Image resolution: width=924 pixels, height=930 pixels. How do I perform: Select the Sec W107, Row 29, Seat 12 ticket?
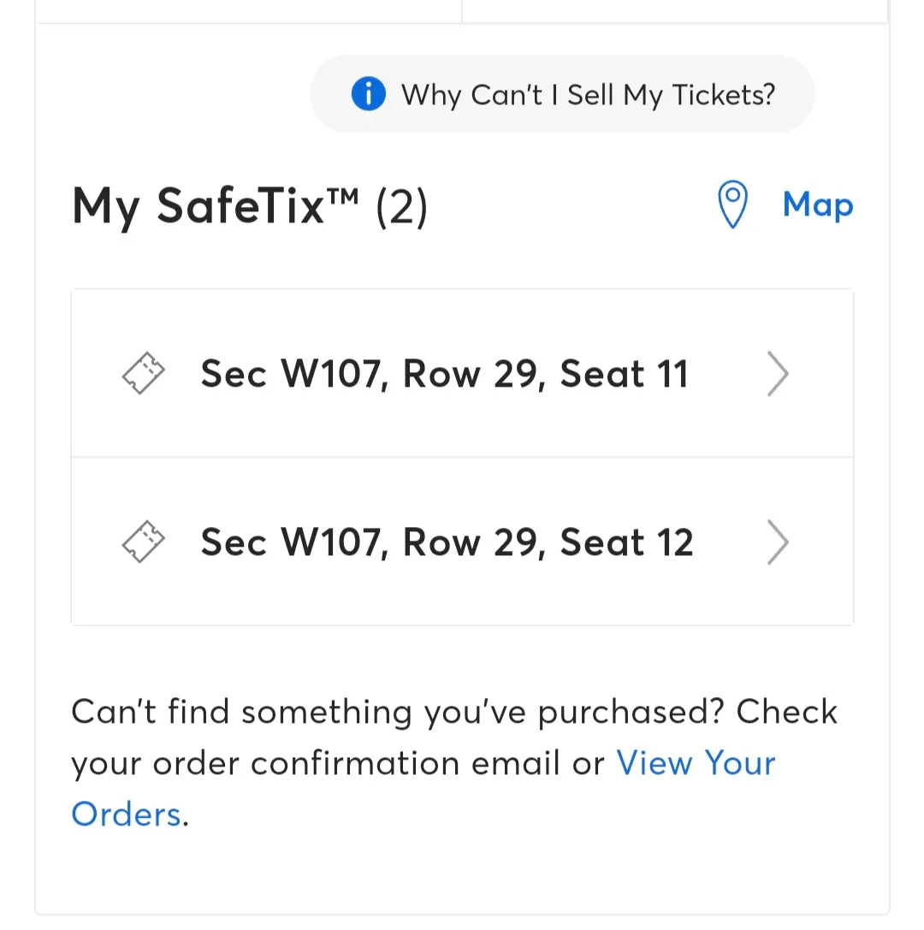462,542
